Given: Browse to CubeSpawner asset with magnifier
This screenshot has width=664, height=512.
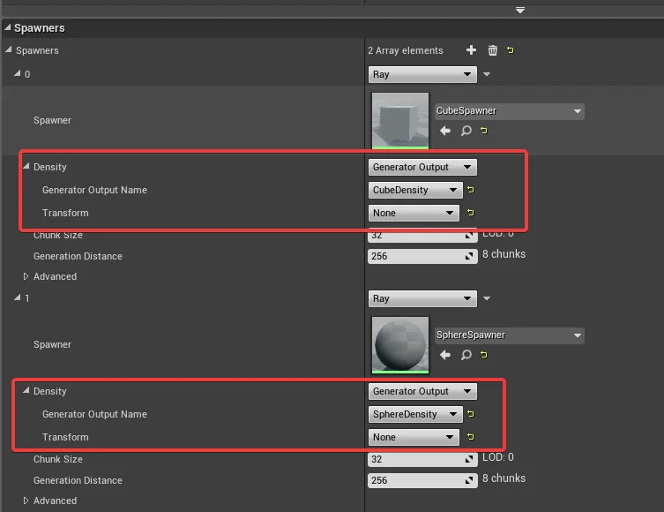Looking at the screenshot, I should (x=466, y=131).
